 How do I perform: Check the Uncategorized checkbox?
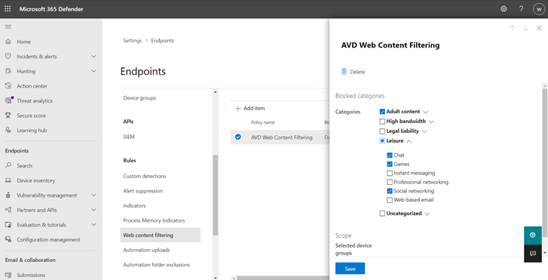click(x=382, y=214)
